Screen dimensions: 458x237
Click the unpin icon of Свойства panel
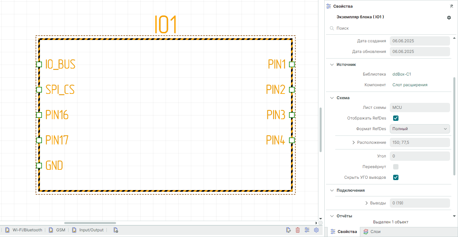(451, 6)
